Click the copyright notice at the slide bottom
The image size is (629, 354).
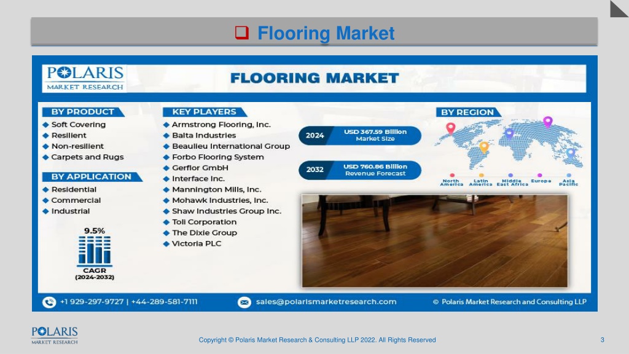coord(318,340)
